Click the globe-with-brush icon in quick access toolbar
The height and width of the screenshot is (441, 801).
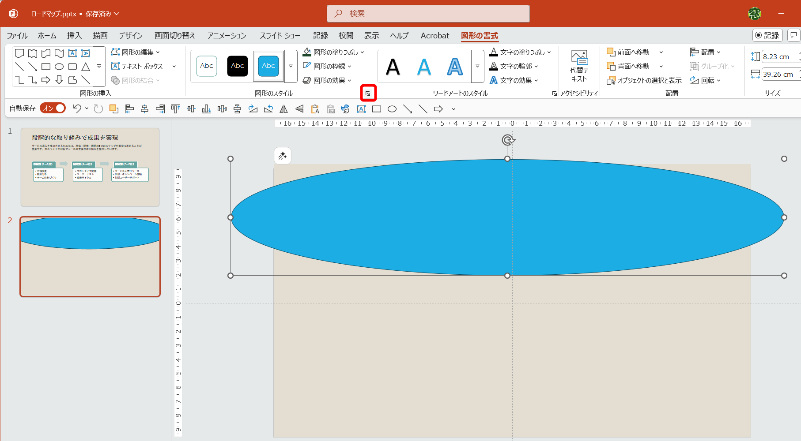346,109
